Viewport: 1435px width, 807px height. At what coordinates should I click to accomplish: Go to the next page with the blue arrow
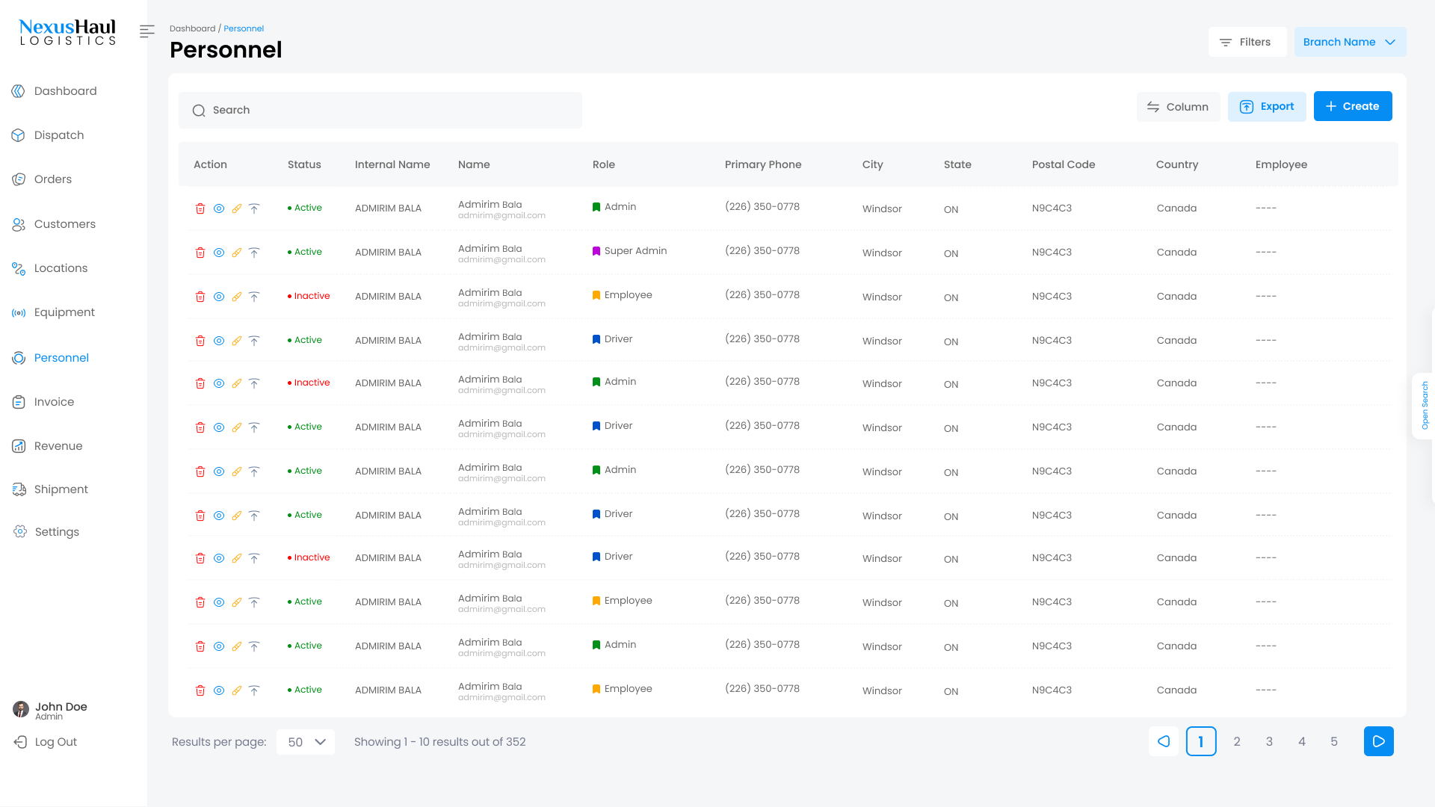coord(1379,741)
